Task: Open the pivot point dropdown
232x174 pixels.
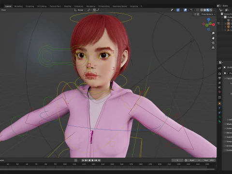Action: [89, 10]
